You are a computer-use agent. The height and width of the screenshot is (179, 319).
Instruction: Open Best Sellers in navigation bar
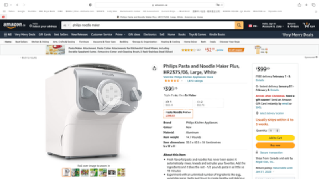point(61,35)
